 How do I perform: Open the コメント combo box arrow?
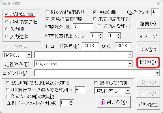click(x=157, y=73)
